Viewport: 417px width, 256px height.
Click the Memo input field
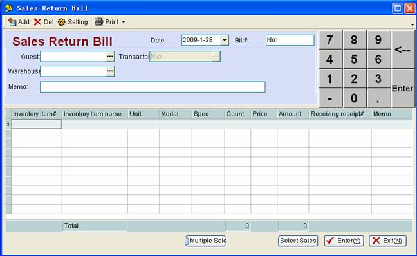[153, 87]
